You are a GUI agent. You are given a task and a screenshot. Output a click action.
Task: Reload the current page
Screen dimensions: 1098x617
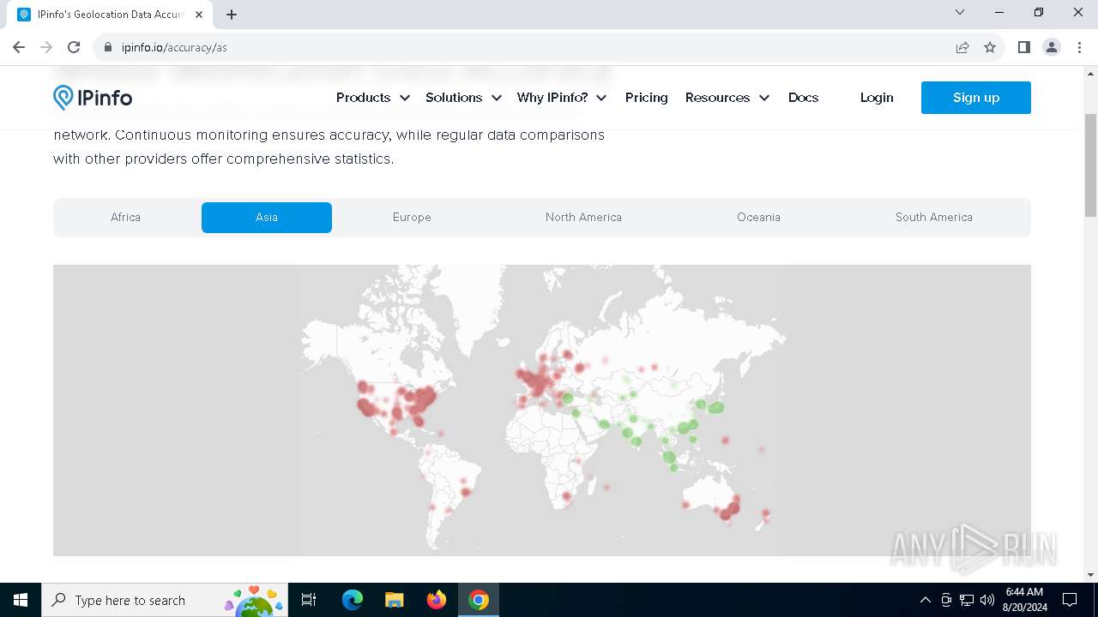pos(74,47)
